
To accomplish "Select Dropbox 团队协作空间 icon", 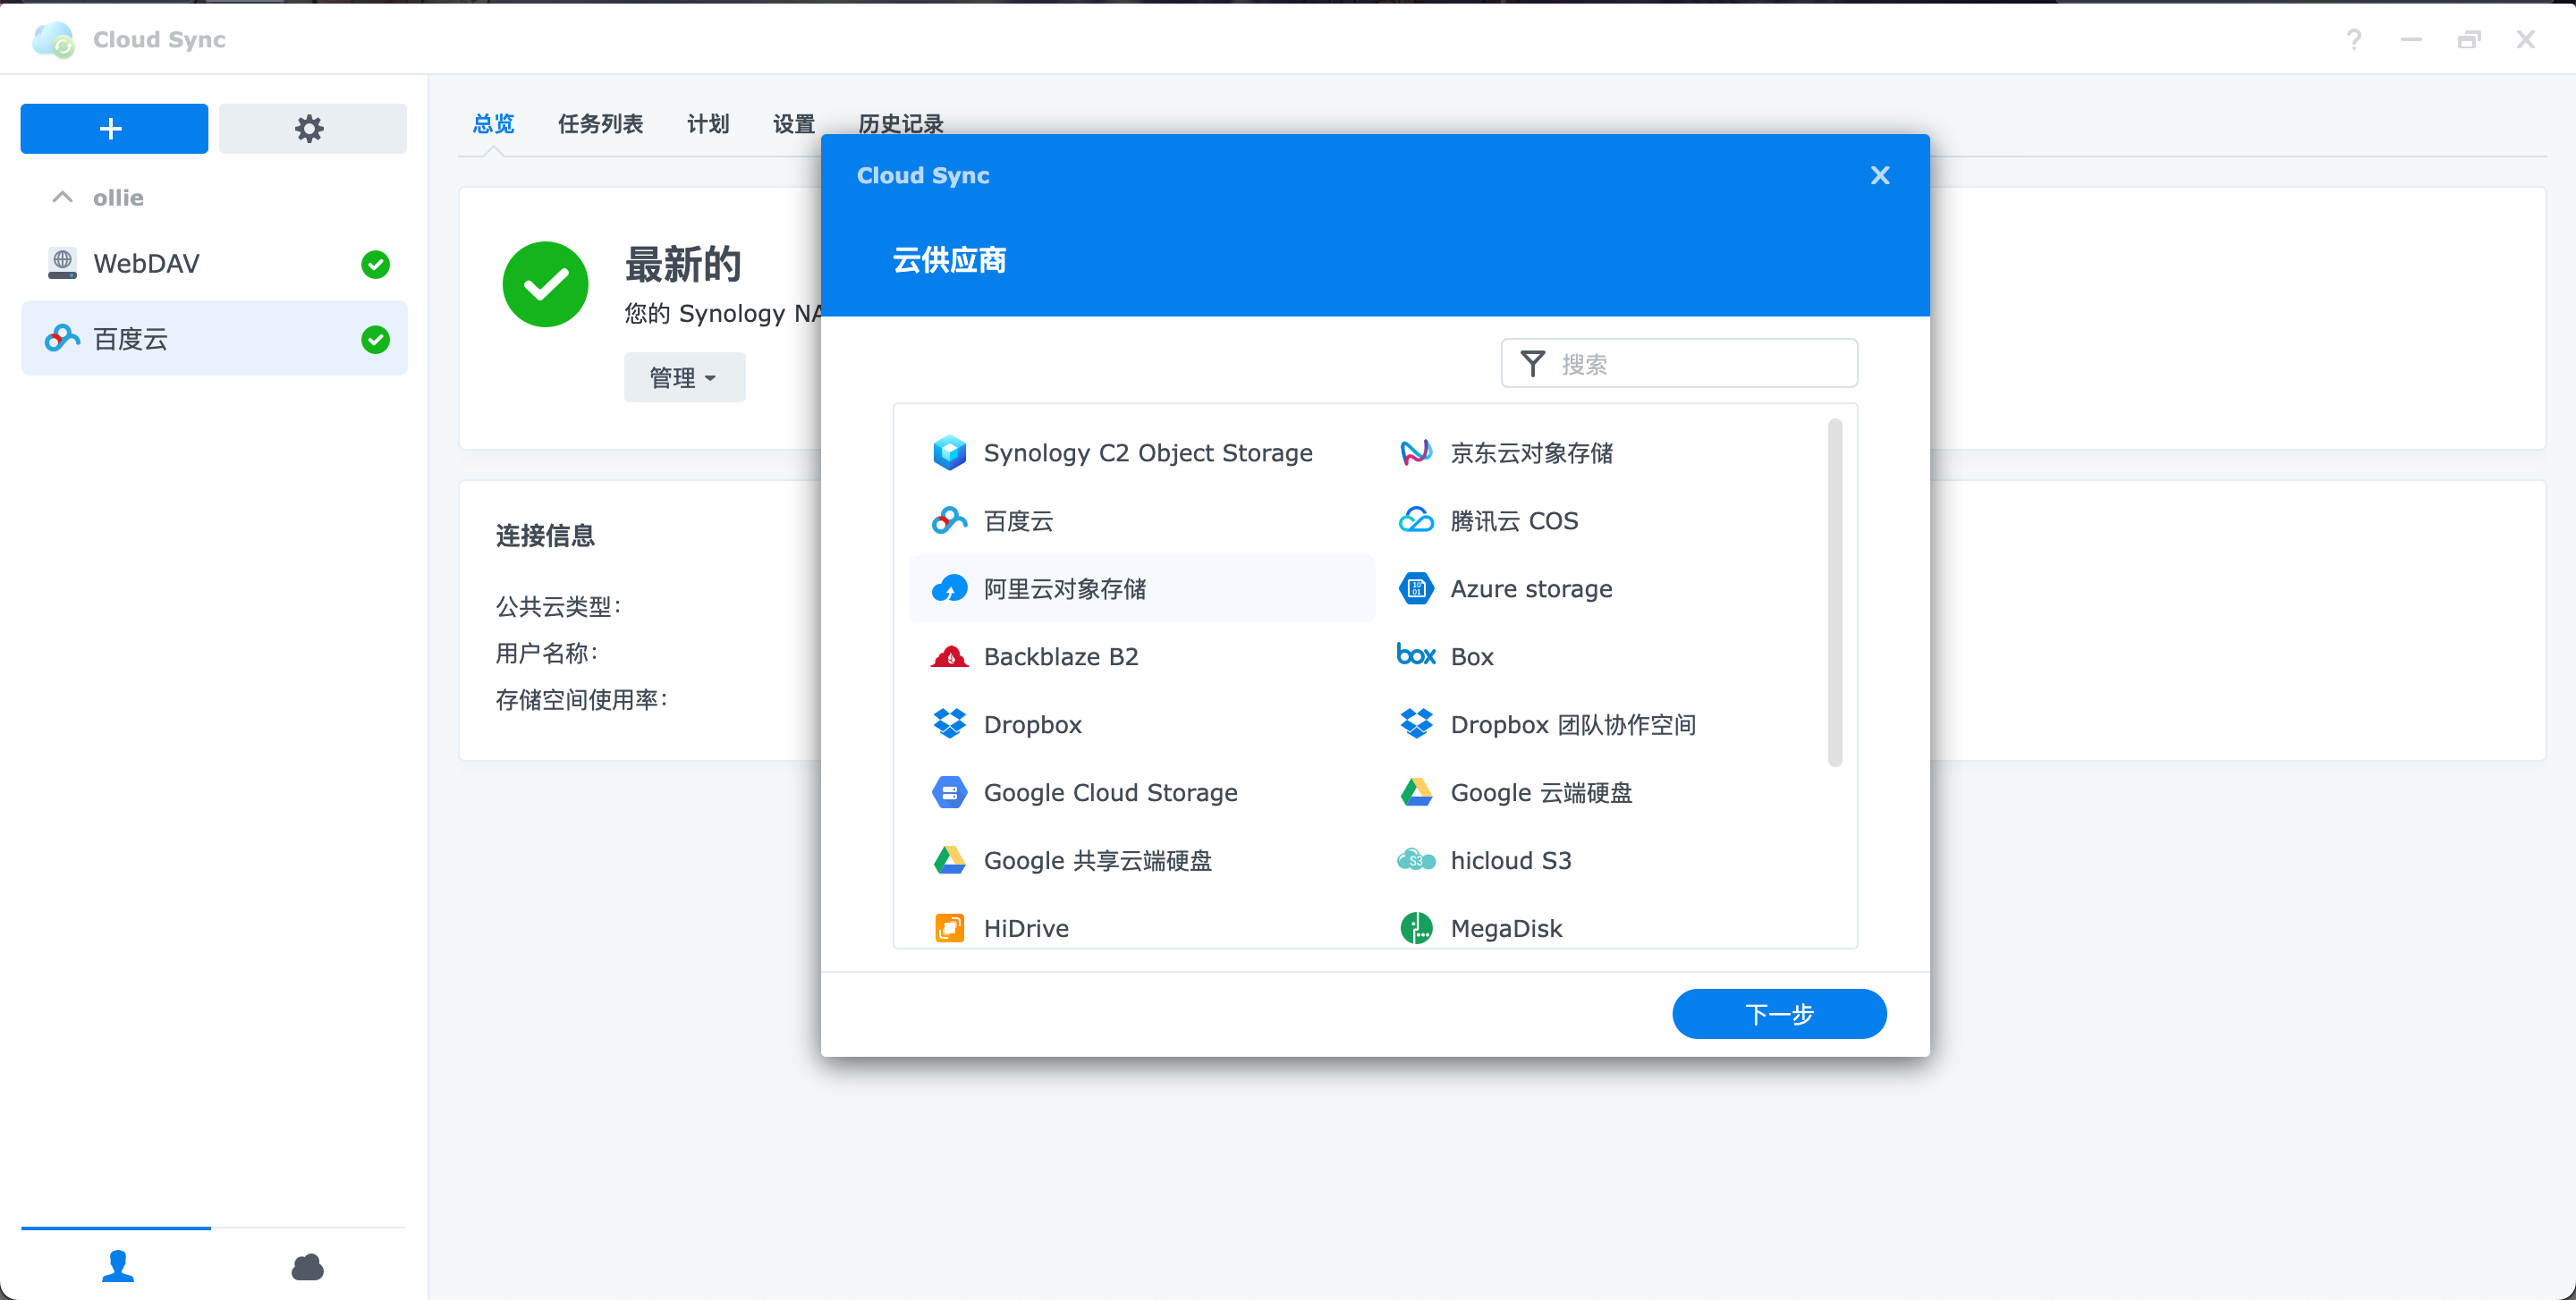I will tap(1416, 724).
